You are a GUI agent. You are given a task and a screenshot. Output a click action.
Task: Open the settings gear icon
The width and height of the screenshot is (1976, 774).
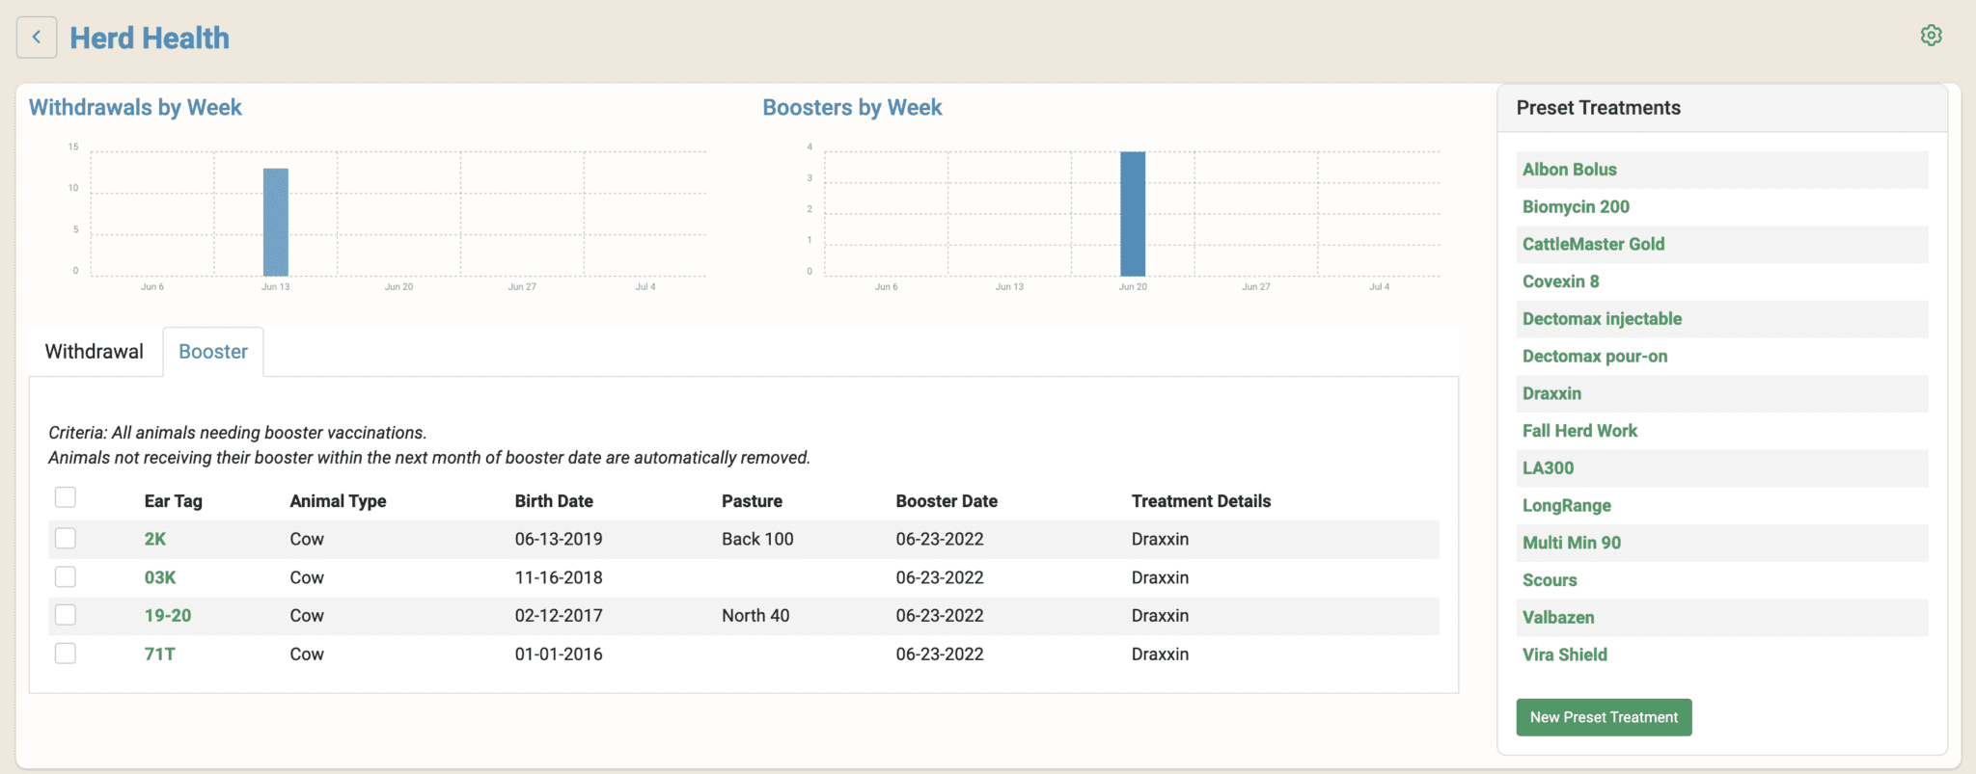pos(1931,36)
